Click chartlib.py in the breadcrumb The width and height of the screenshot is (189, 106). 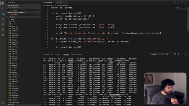(x=49, y=5)
